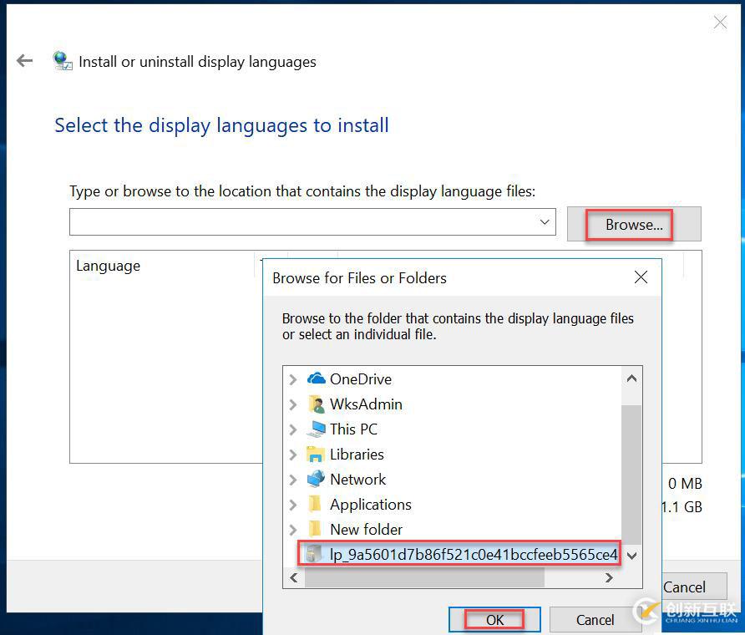
Task: Confirm selection with OK
Action: pyautogui.click(x=494, y=619)
